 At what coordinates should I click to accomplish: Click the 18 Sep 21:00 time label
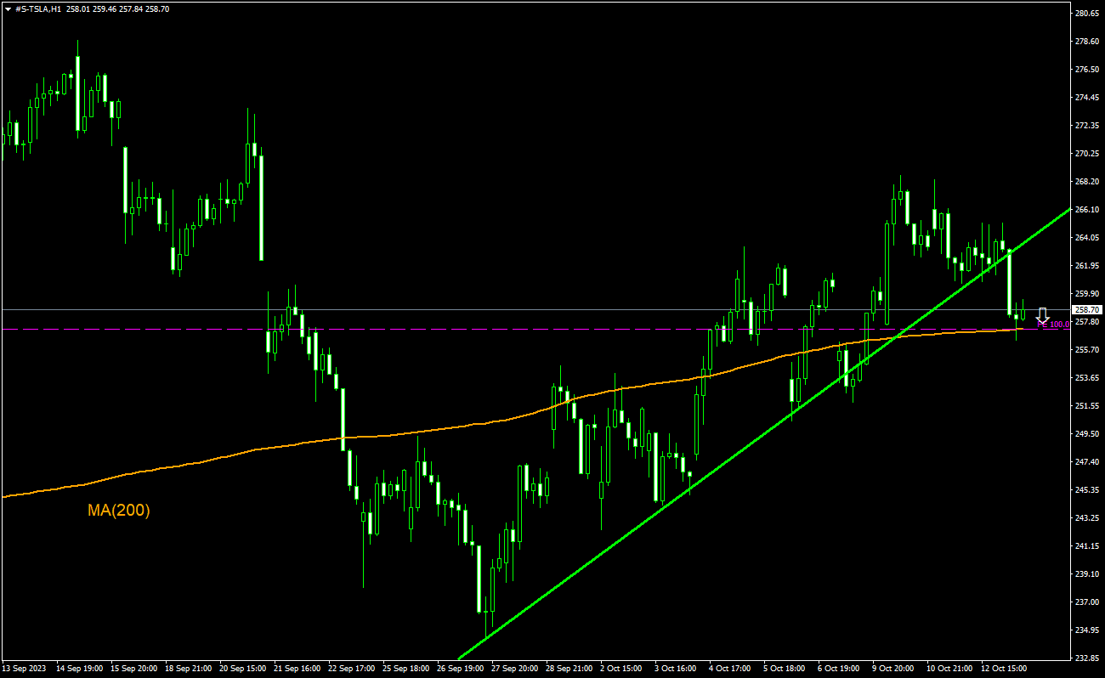pos(189,669)
